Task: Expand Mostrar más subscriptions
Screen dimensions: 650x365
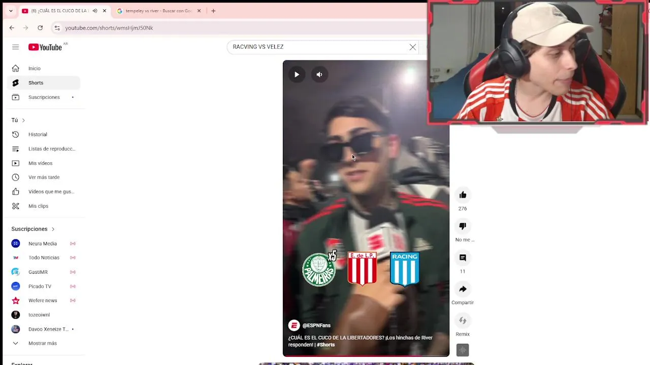Action: [x=44, y=343]
